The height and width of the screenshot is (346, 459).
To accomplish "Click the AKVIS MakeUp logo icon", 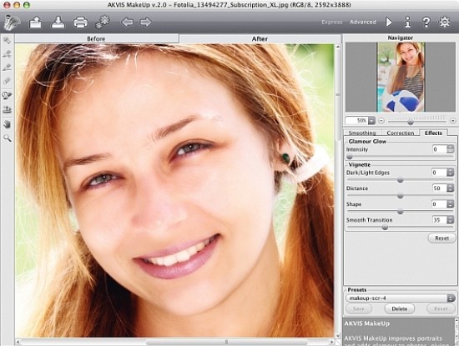I will point(12,23).
